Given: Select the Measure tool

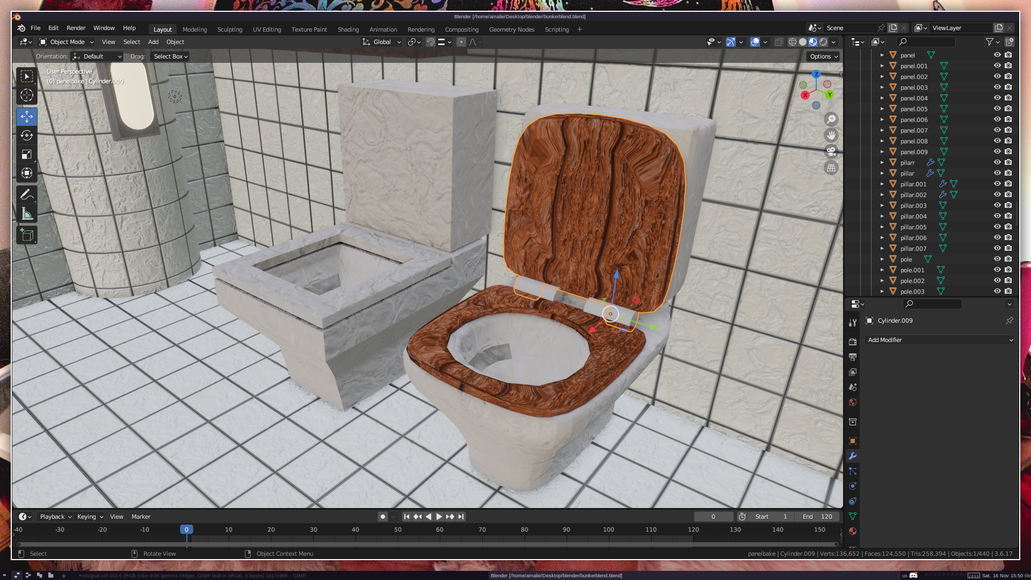Looking at the screenshot, I should point(27,214).
